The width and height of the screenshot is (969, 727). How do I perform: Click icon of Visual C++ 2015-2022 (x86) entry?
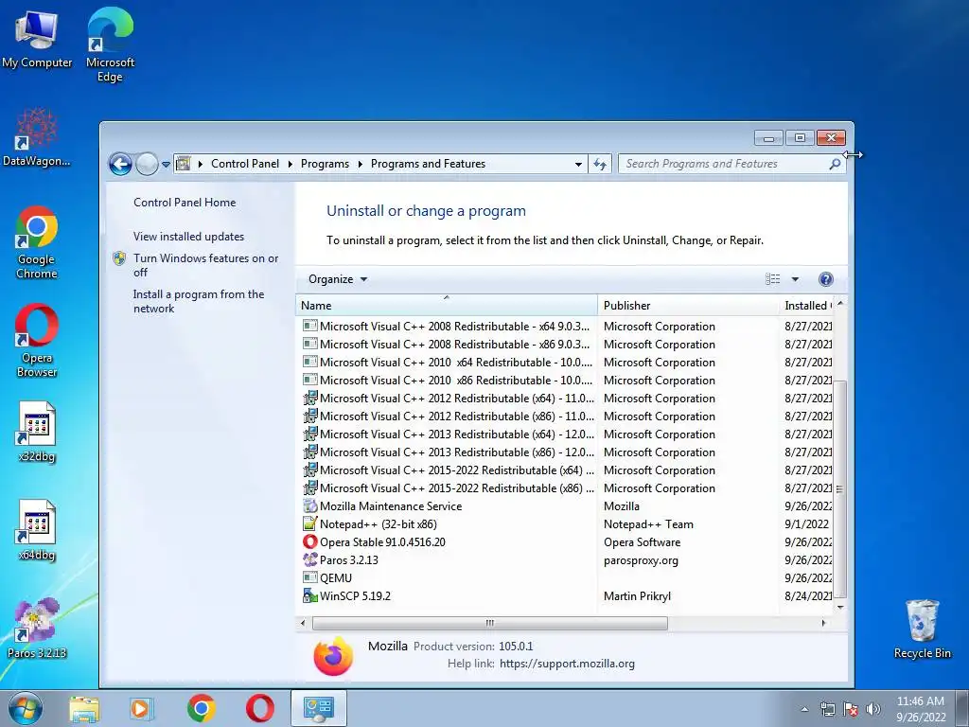310,488
